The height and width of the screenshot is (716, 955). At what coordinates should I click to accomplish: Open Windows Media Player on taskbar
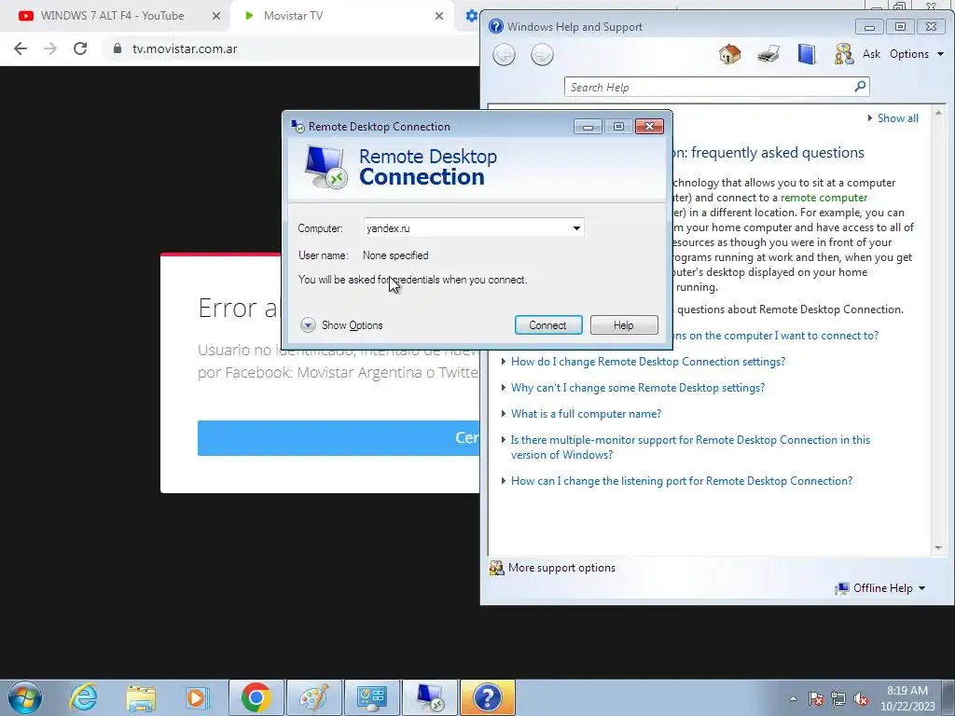(198, 697)
